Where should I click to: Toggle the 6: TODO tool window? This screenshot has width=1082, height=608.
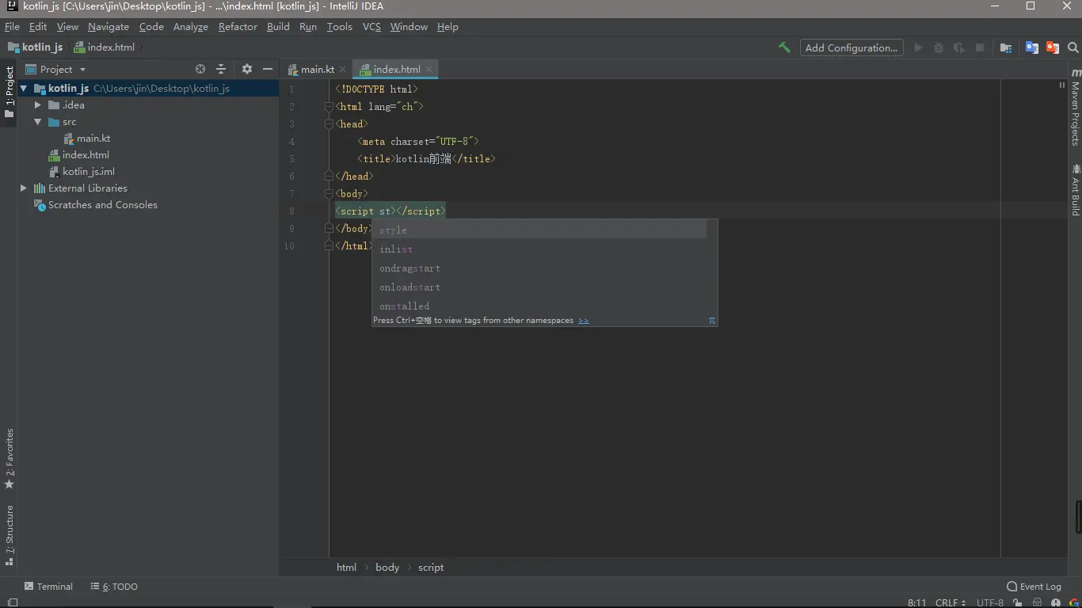pyautogui.click(x=114, y=587)
